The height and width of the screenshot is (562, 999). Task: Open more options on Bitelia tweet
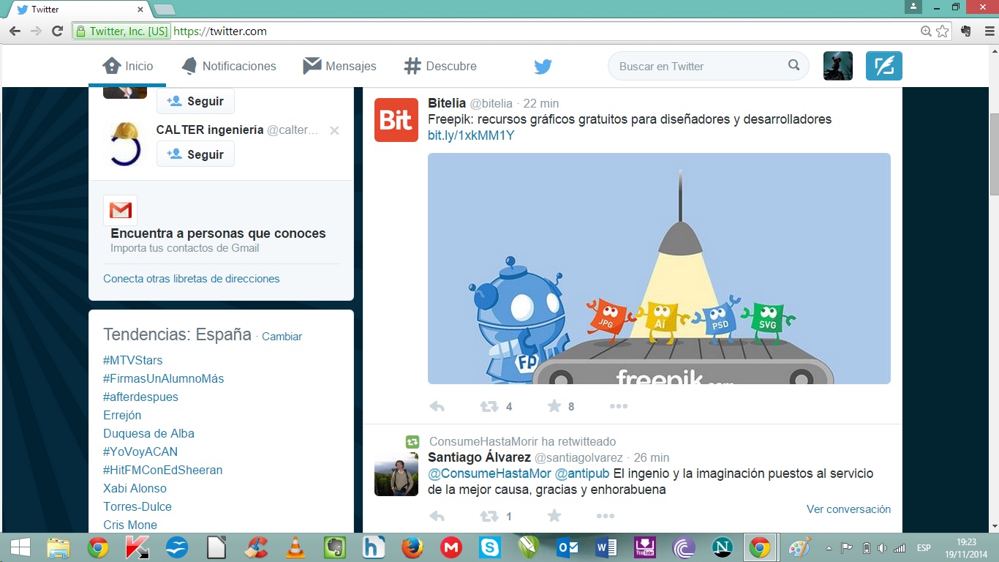[x=619, y=406]
